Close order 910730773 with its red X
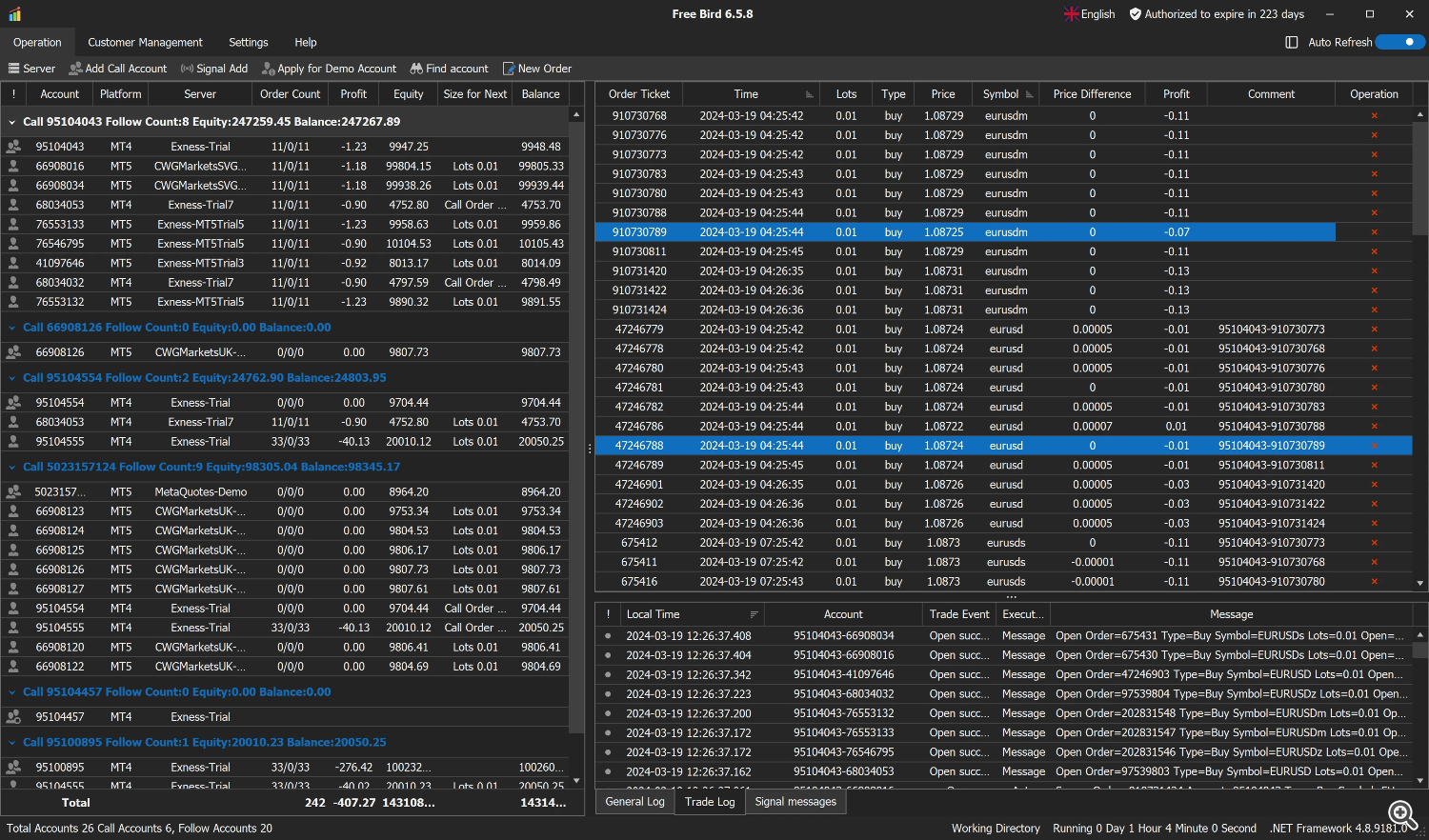The image size is (1429, 840). click(x=1374, y=154)
